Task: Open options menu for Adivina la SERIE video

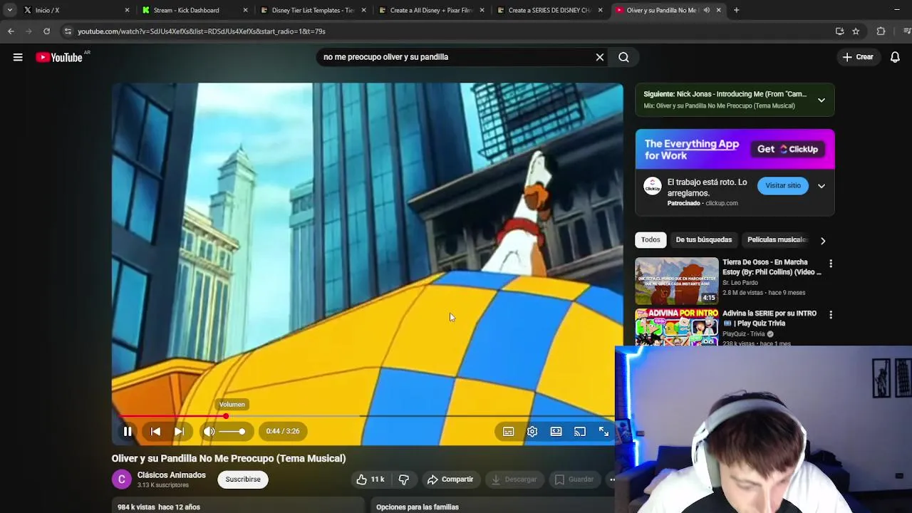Action: pos(830,315)
